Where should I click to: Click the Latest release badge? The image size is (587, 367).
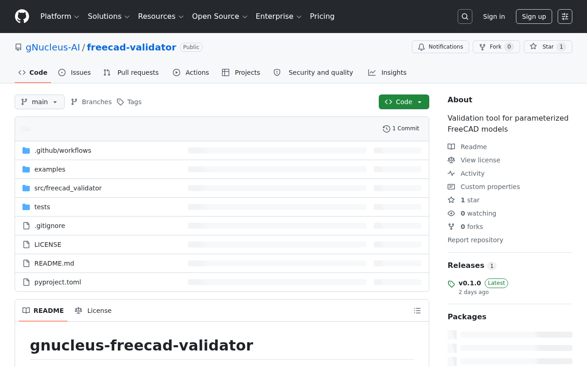pyautogui.click(x=496, y=283)
